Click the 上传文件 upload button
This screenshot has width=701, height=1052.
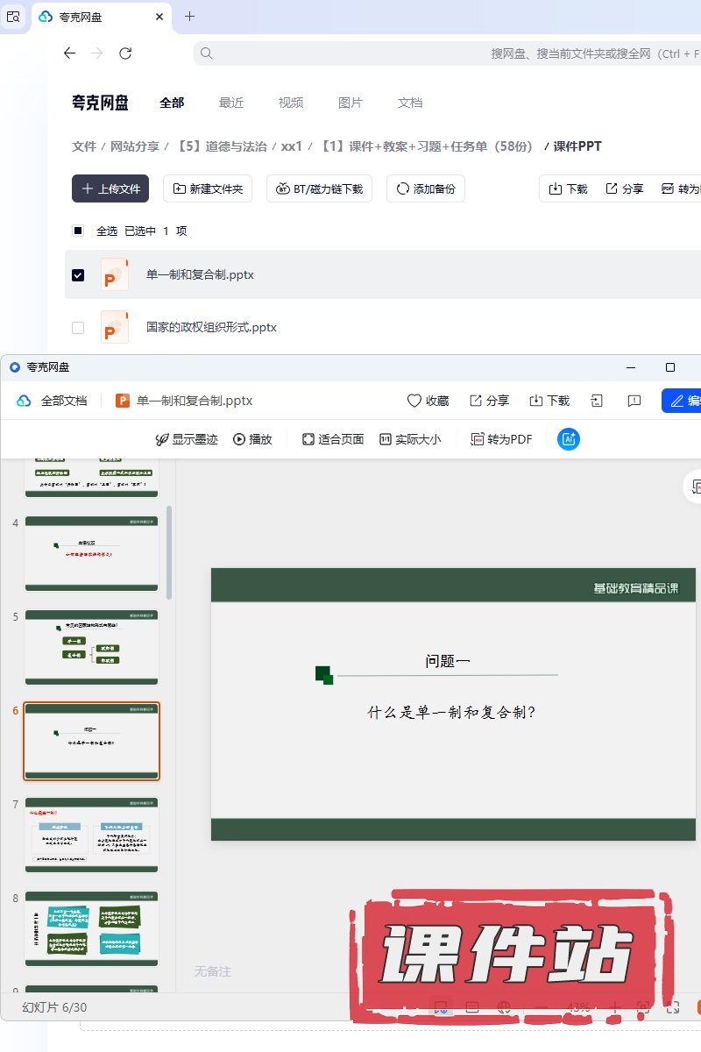click(x=110, y=188)
